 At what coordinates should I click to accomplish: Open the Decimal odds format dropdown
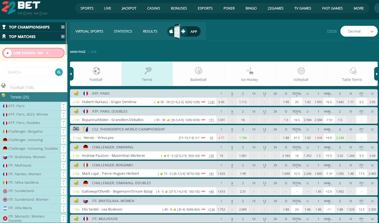359,31
